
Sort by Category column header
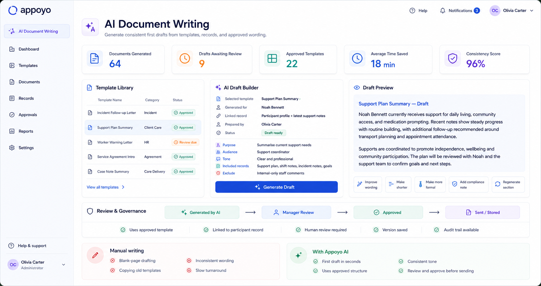(x=152, y=100)
